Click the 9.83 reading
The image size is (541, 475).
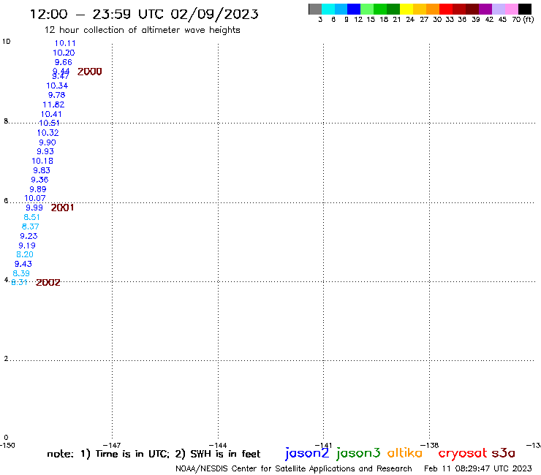(x=42, y=170)
